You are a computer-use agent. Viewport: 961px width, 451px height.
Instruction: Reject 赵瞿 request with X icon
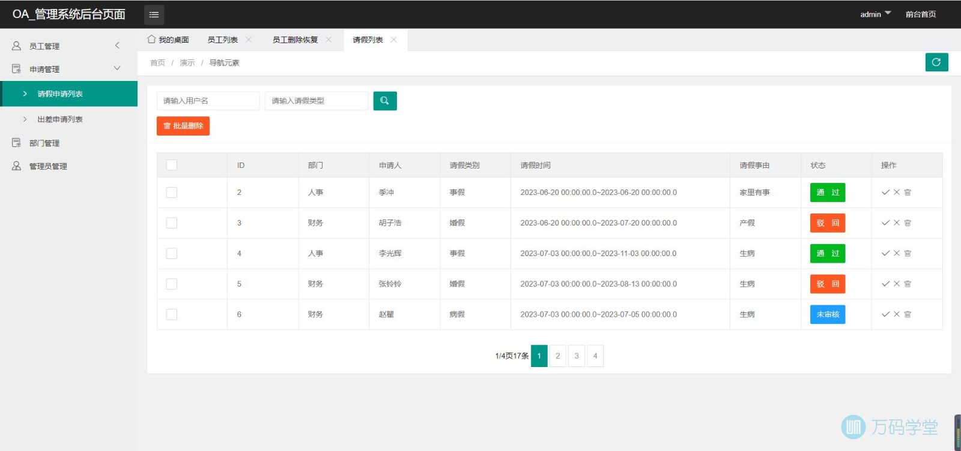tap(897, 314)
